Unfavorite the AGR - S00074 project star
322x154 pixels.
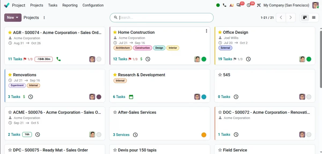coord(10,32)
